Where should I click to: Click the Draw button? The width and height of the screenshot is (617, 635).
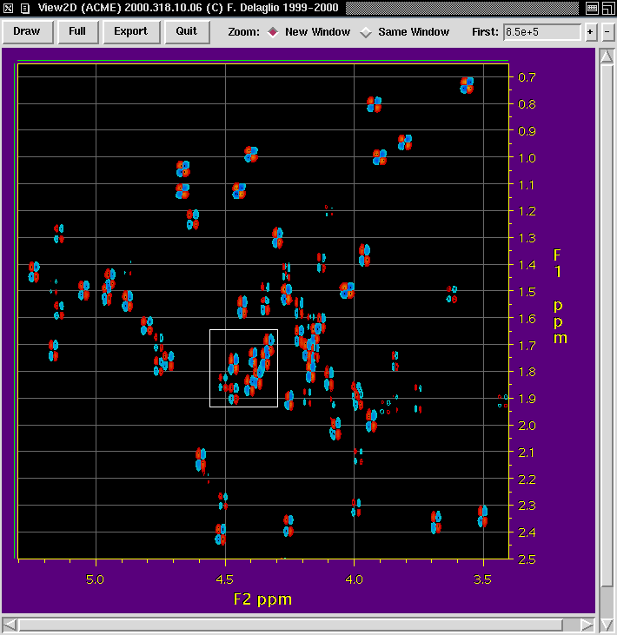[27, 32]
